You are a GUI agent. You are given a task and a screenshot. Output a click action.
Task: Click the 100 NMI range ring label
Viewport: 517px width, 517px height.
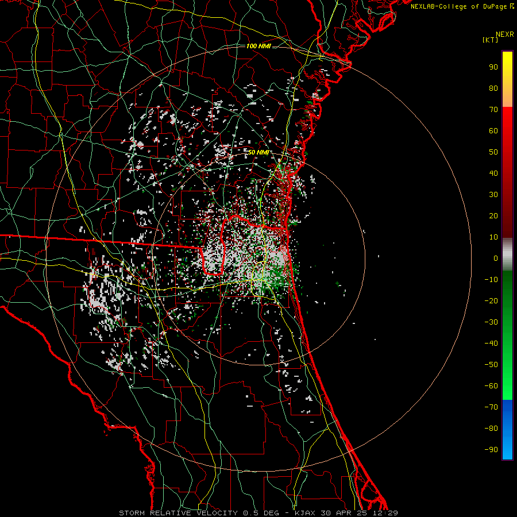point(258,46)
